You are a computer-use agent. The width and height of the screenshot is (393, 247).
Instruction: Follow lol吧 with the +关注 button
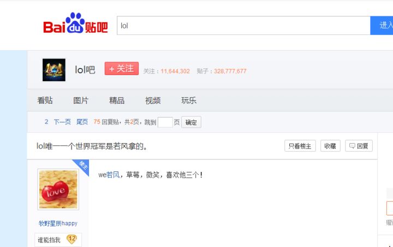tap(122, 69)
